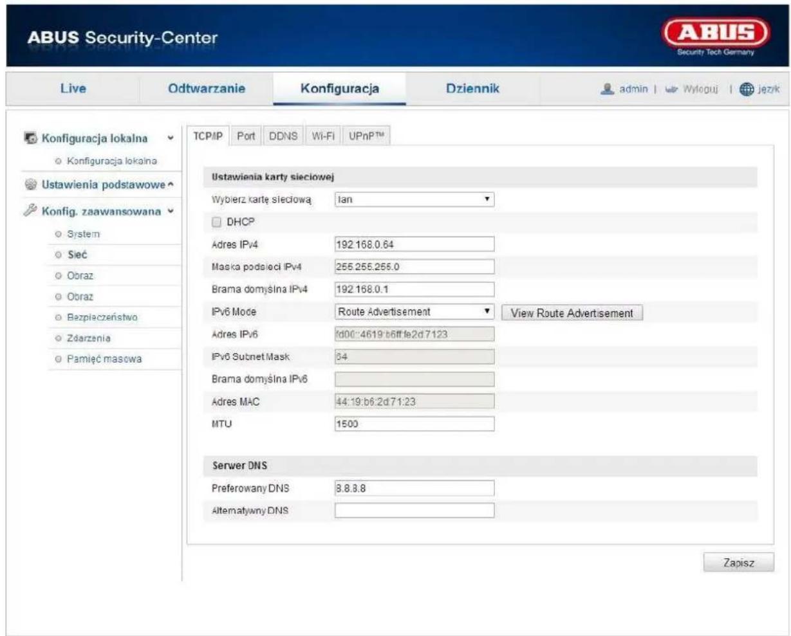Click the IPv6 Subnet Mask field
This screenshot has width=791, height=636.
point(414,357)
